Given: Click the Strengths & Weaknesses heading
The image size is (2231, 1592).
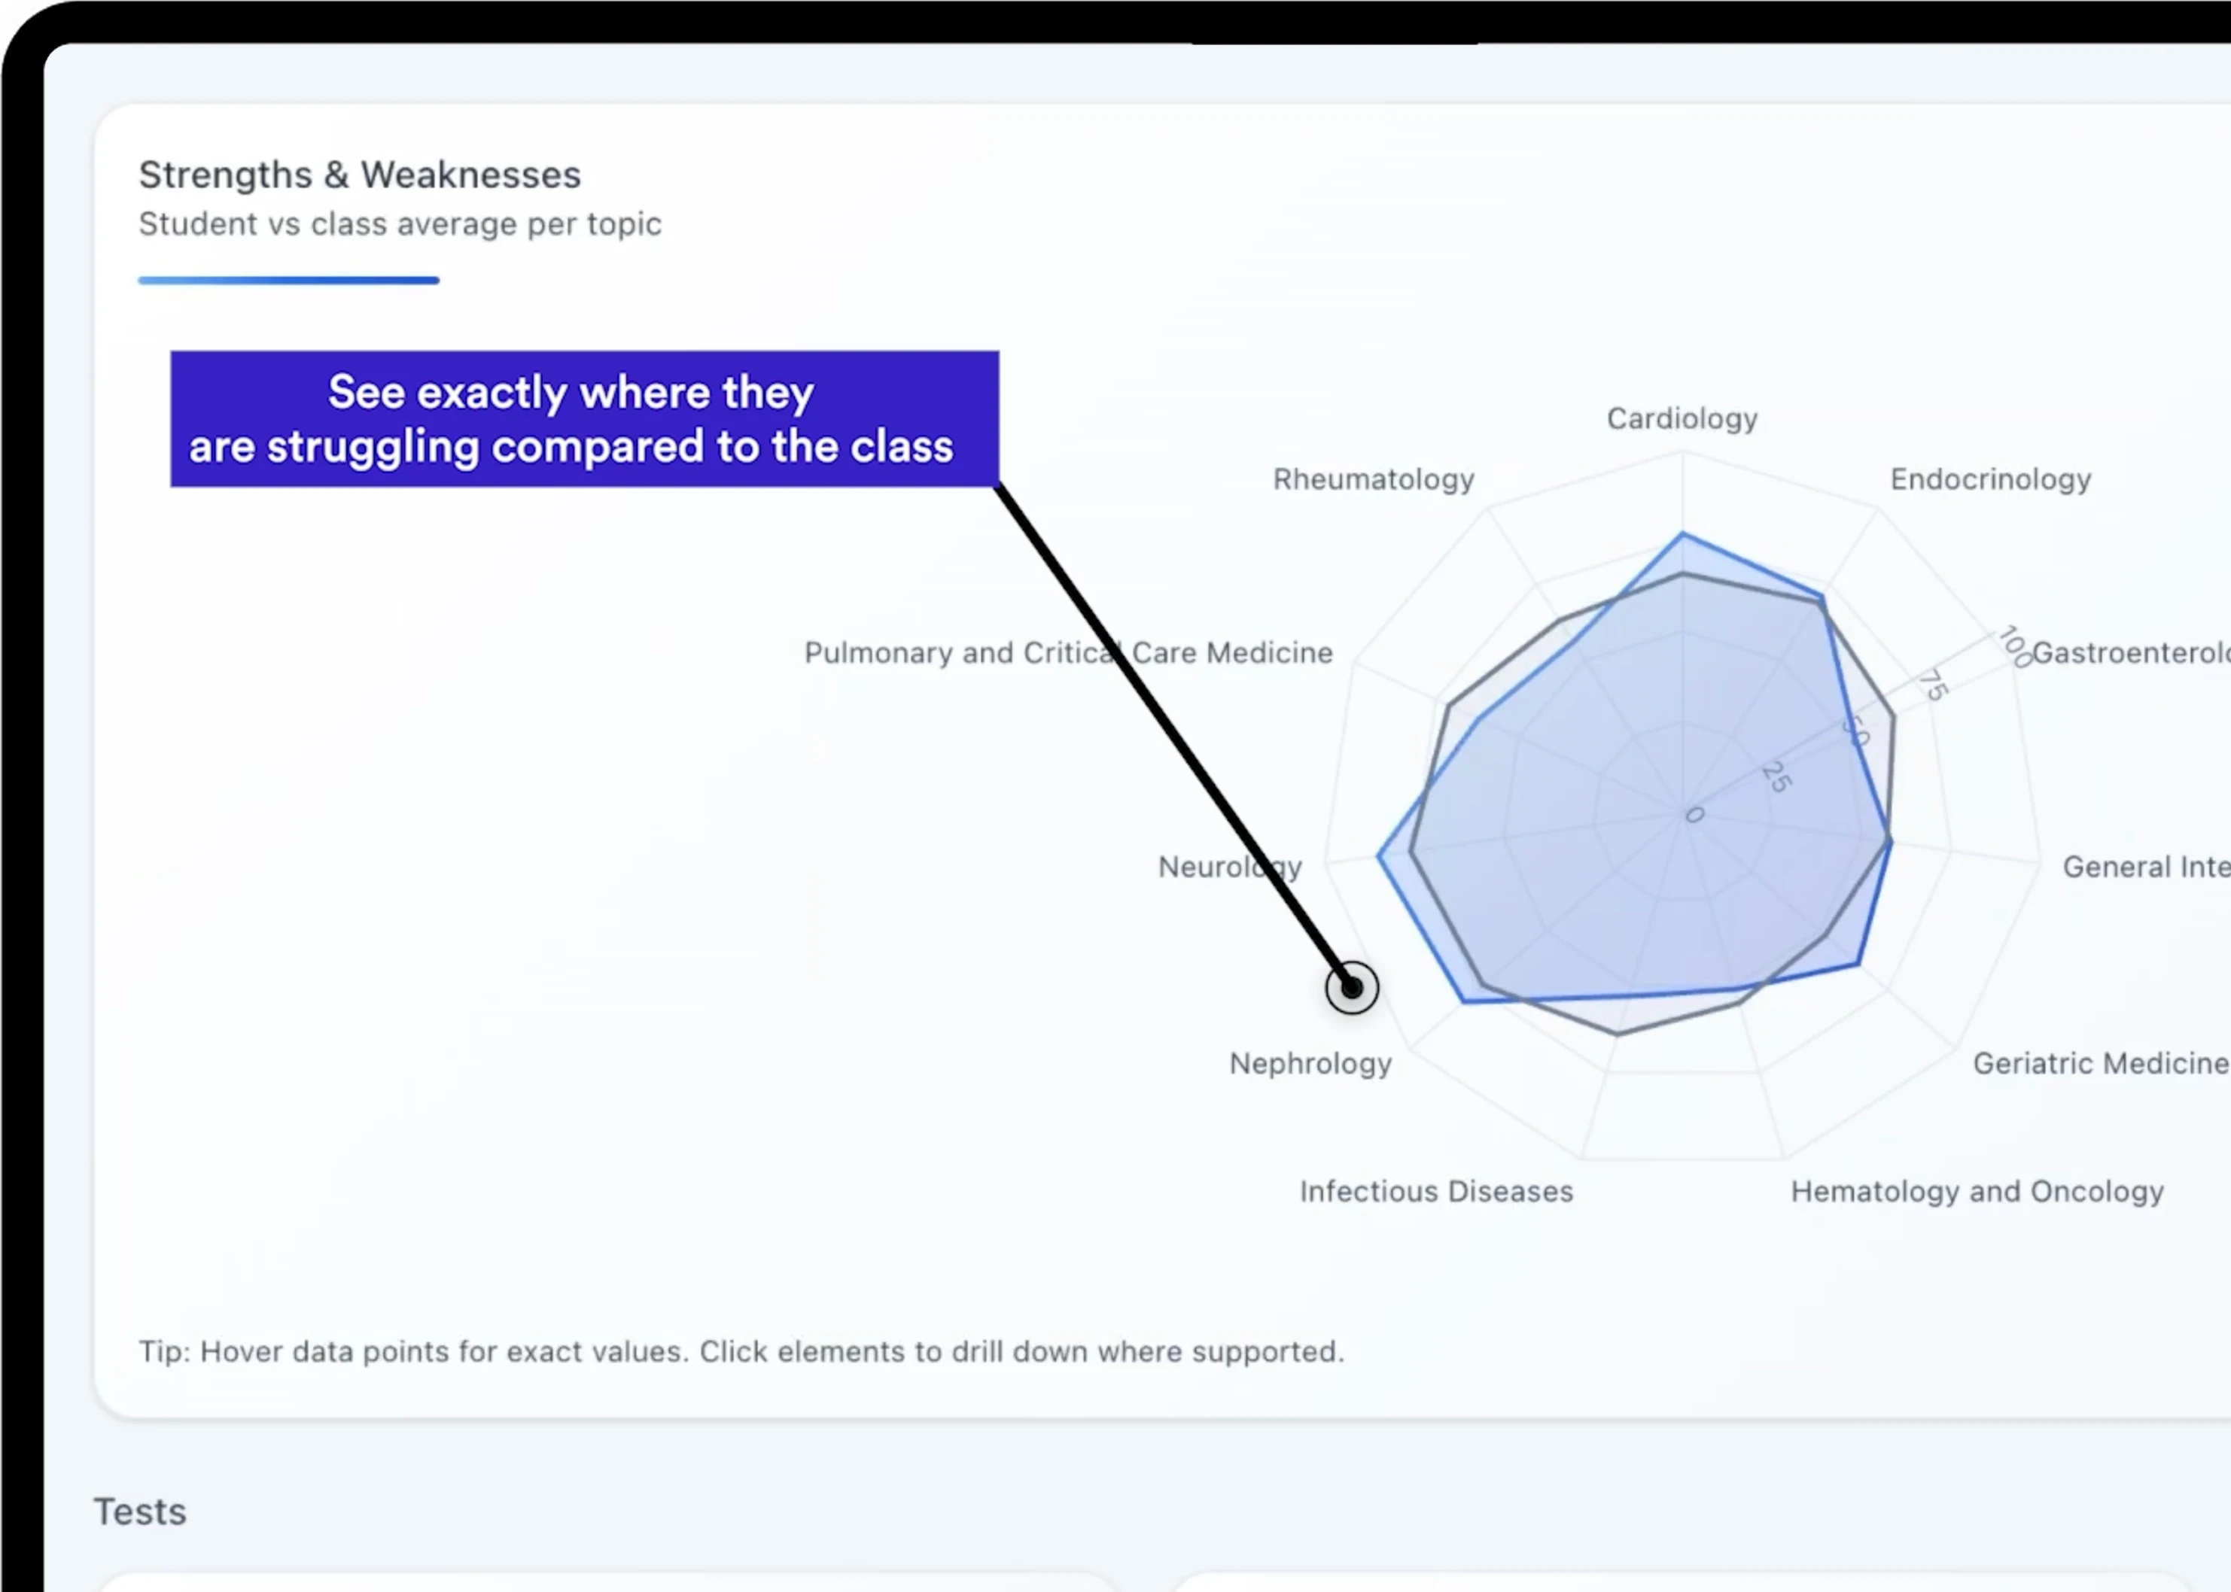Looking at the screenshot, I should click(359, 175).
